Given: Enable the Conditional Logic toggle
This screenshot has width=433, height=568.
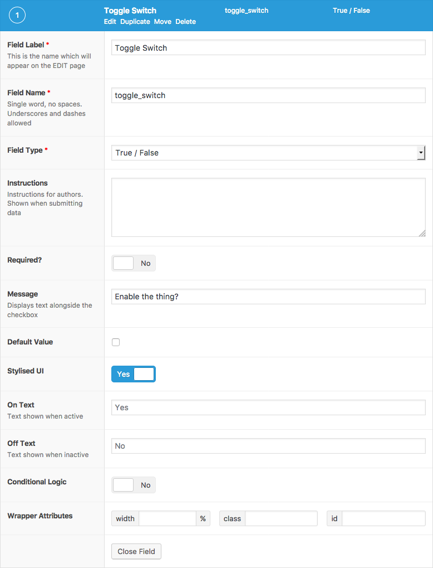Looking at the screenshot, I should coord(134,485).
